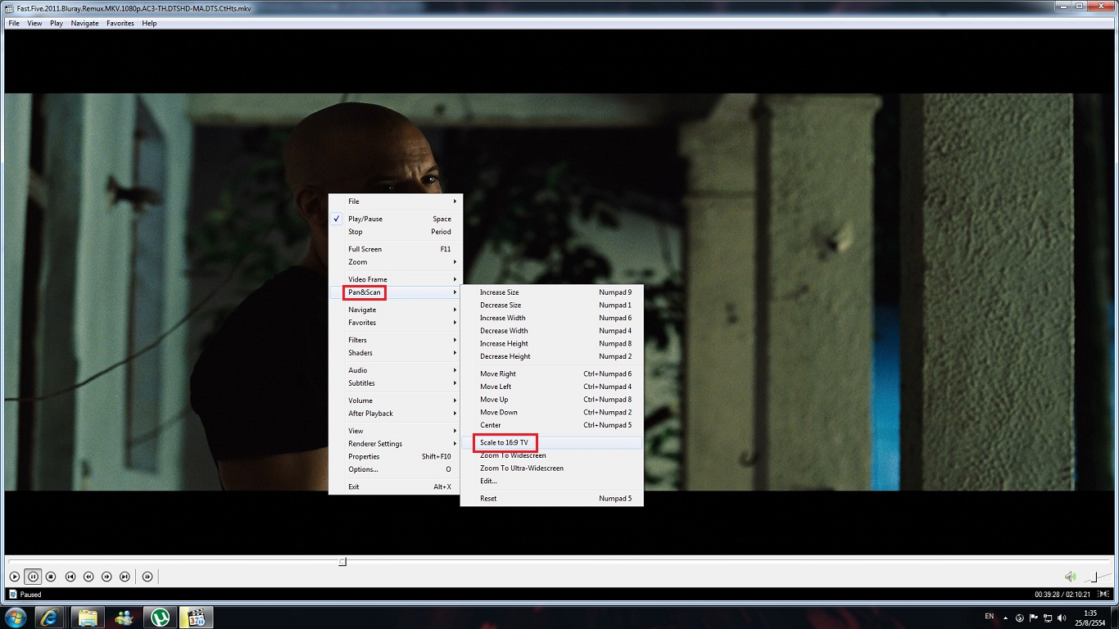Open the Favorites menu in menu bar
Screen dimensions: 1119x629
point(120,23)
